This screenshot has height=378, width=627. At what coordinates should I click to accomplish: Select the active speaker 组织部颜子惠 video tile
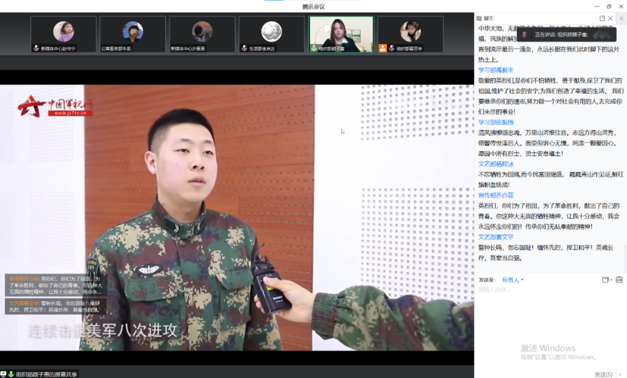click(341, 34)
